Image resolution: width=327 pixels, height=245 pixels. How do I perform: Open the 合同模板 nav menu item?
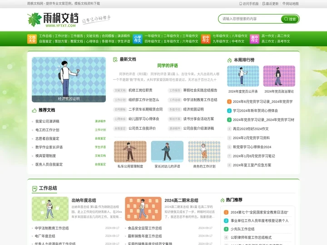(x=108, y=36)
